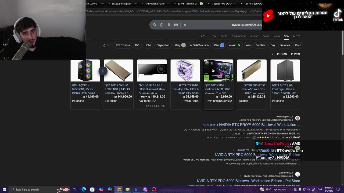The image size is (344, 193).
Task: Switch to 'סרטונים קצרים' short videos tab
Action: coord(239,36)
